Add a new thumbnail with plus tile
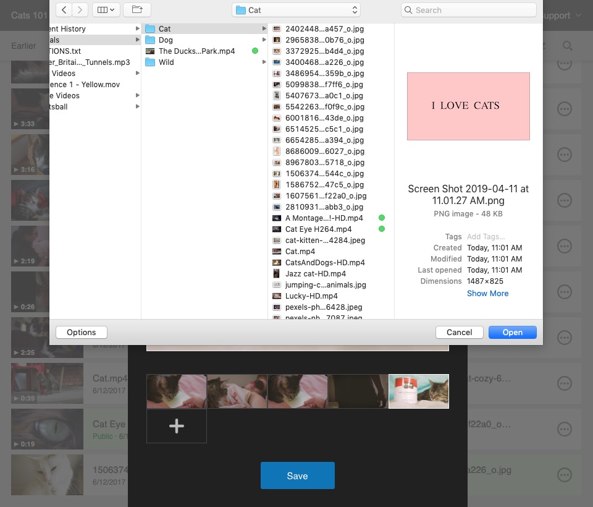The image size is (593, 507). tap(177, 426)
